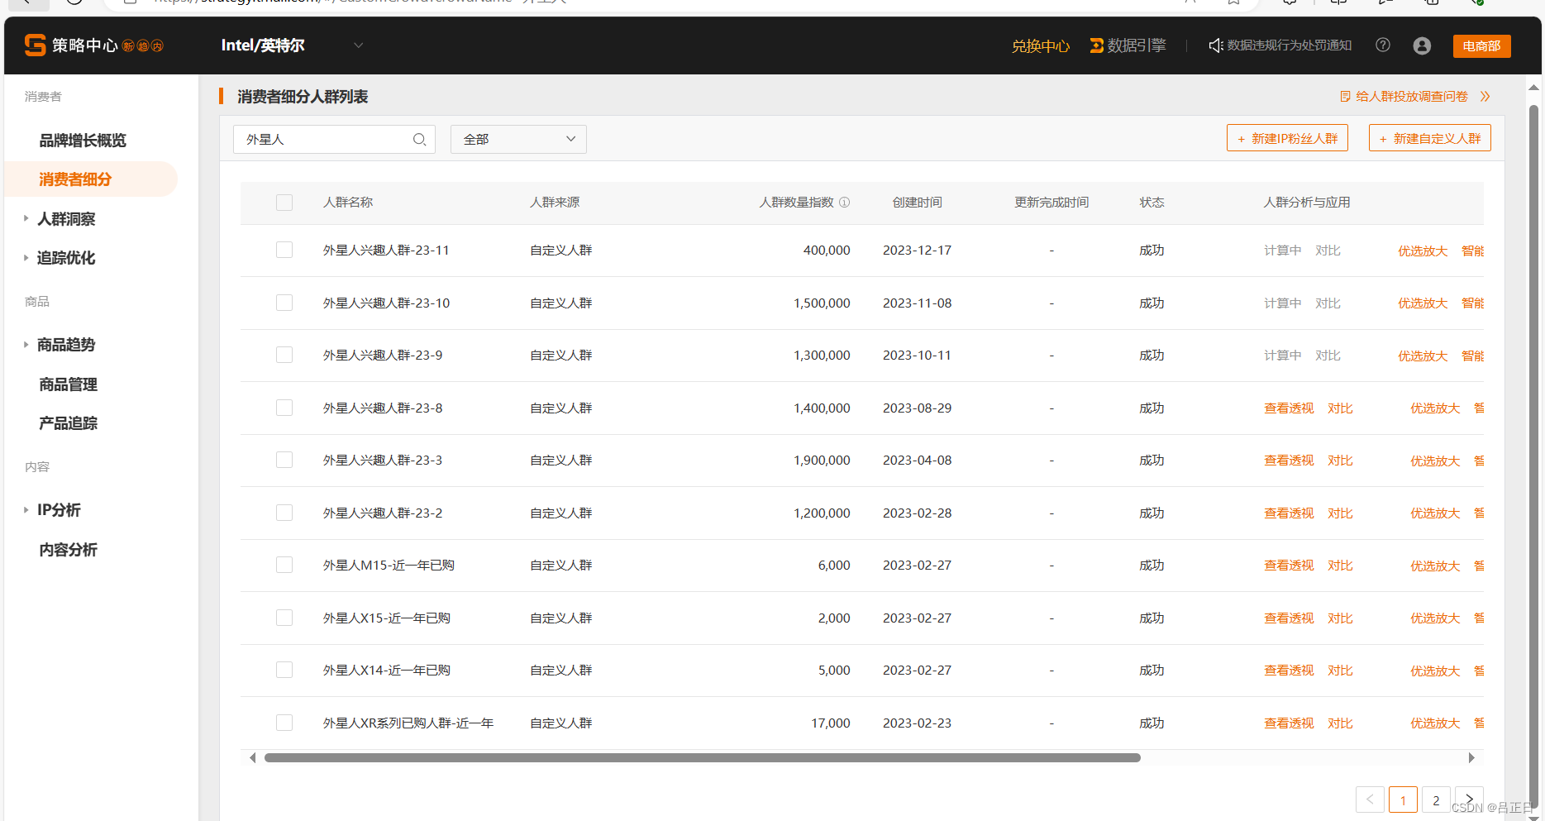1545x821 pixels.
Task: Click the 电商部 button
Action: [1481, 46]
